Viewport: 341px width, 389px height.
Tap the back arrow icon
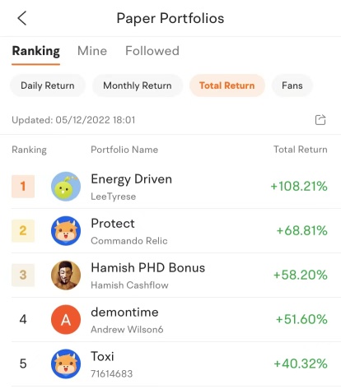(22, 18)
